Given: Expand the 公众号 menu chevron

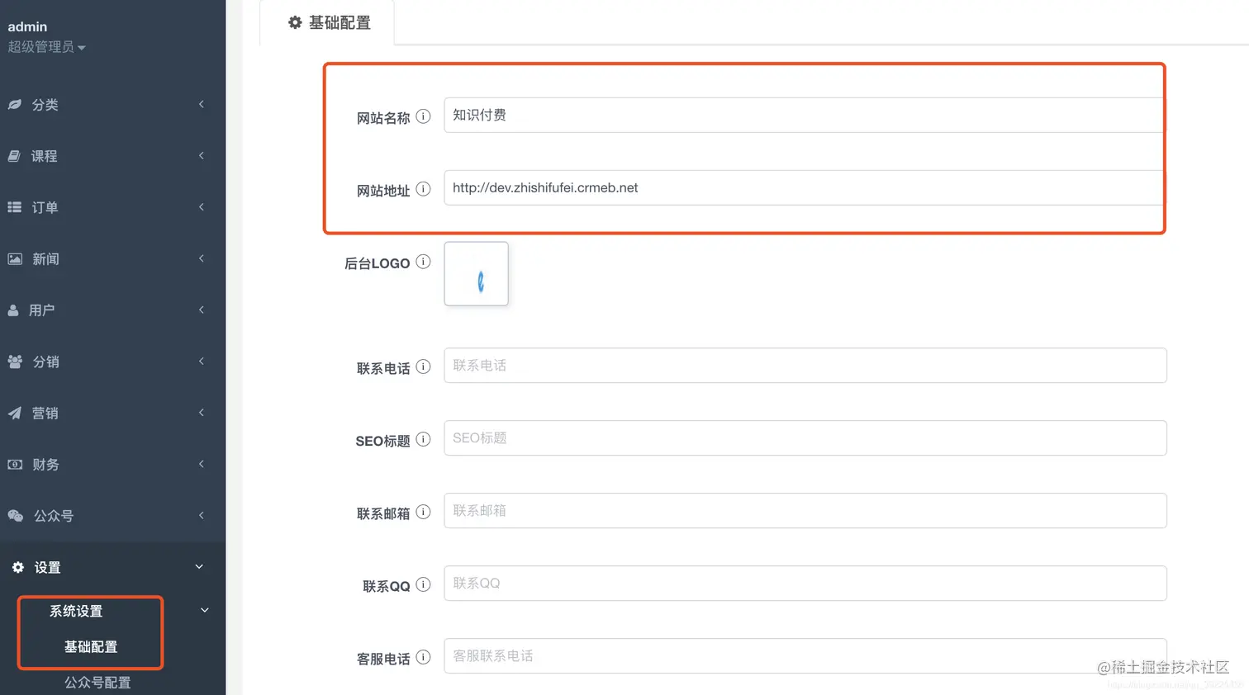Looking at the screenshot, I should (x=201, y=515).
